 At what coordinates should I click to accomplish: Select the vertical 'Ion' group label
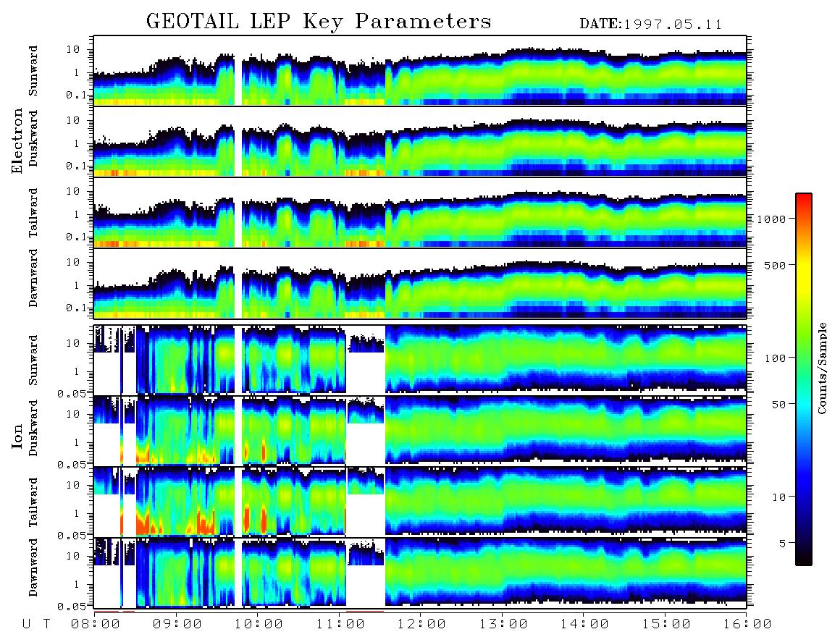click(17, 436)
